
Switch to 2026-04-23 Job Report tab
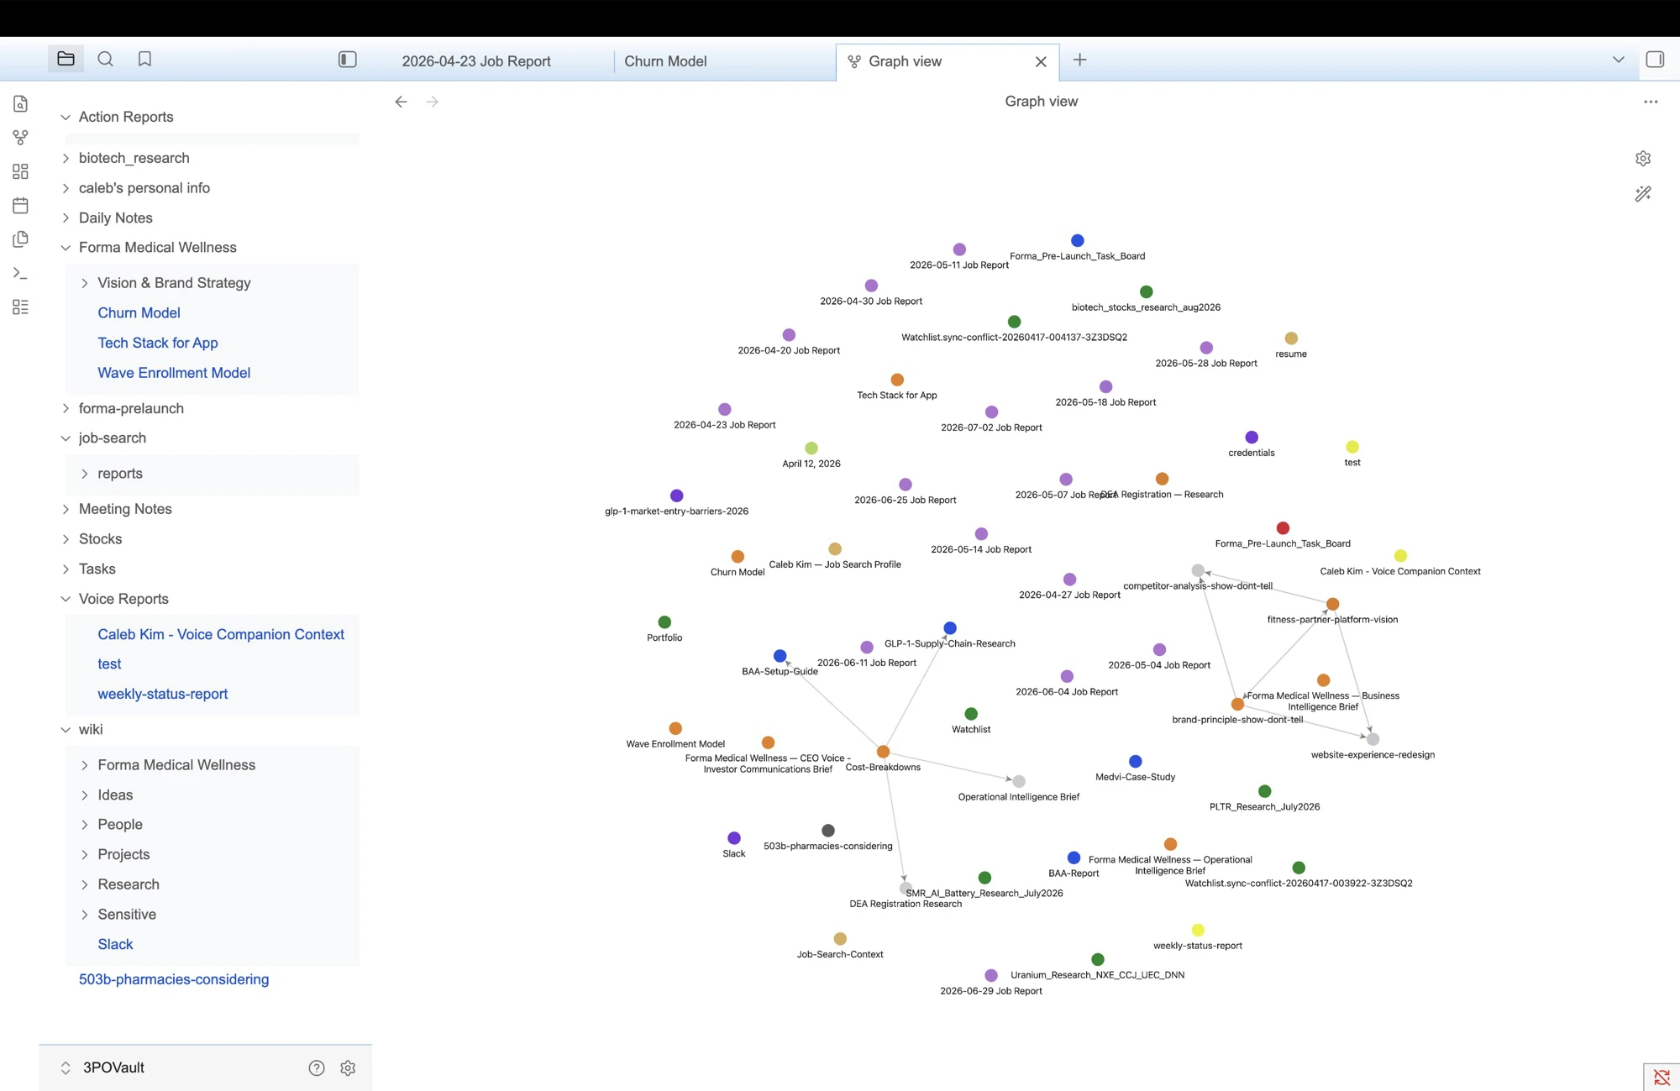pos(476,61)
